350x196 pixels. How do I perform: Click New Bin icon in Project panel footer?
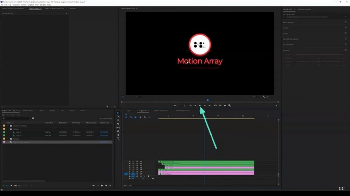pos(102,186)
